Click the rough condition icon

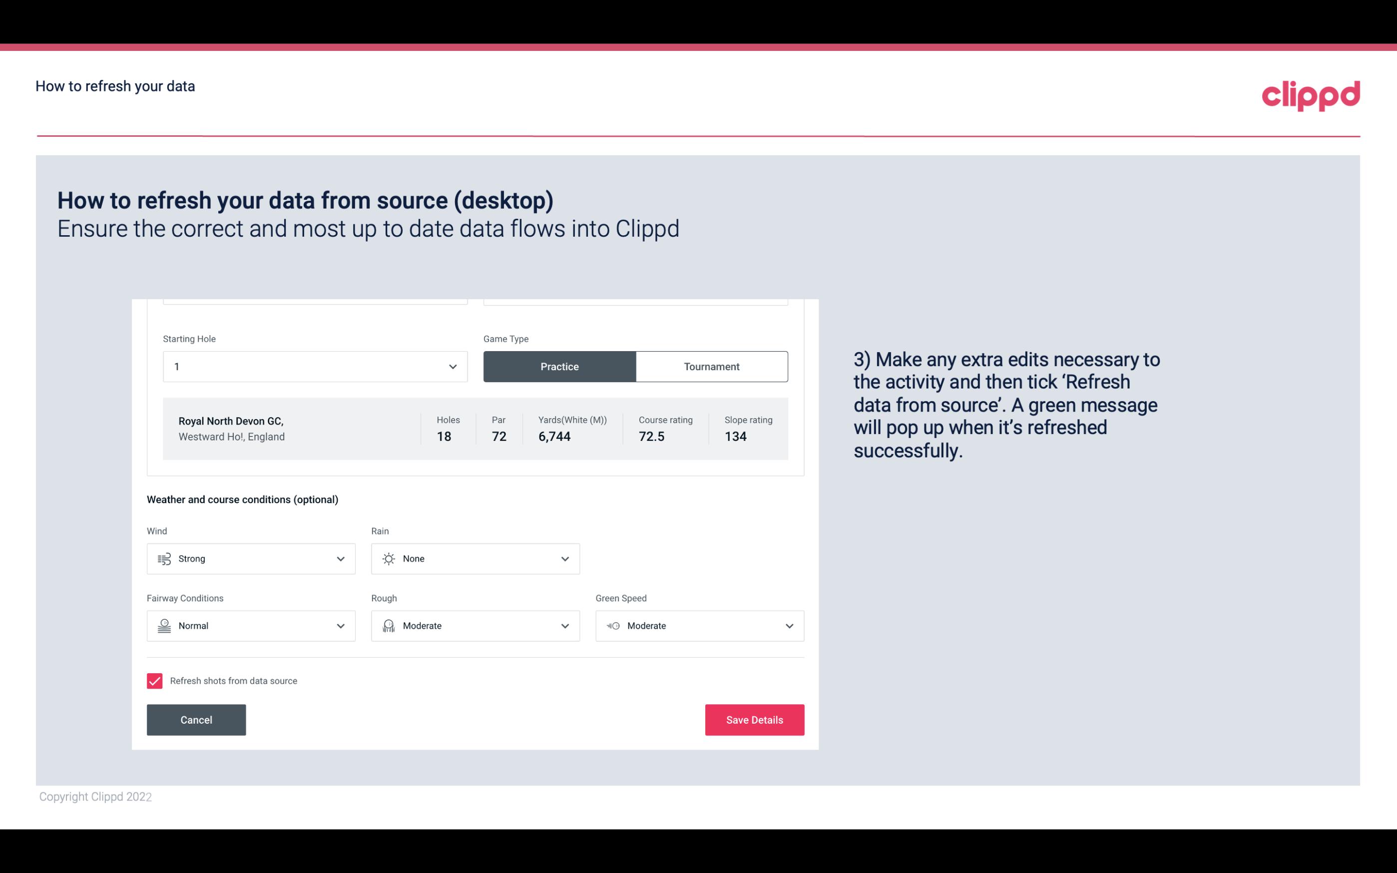click(388, 626)
